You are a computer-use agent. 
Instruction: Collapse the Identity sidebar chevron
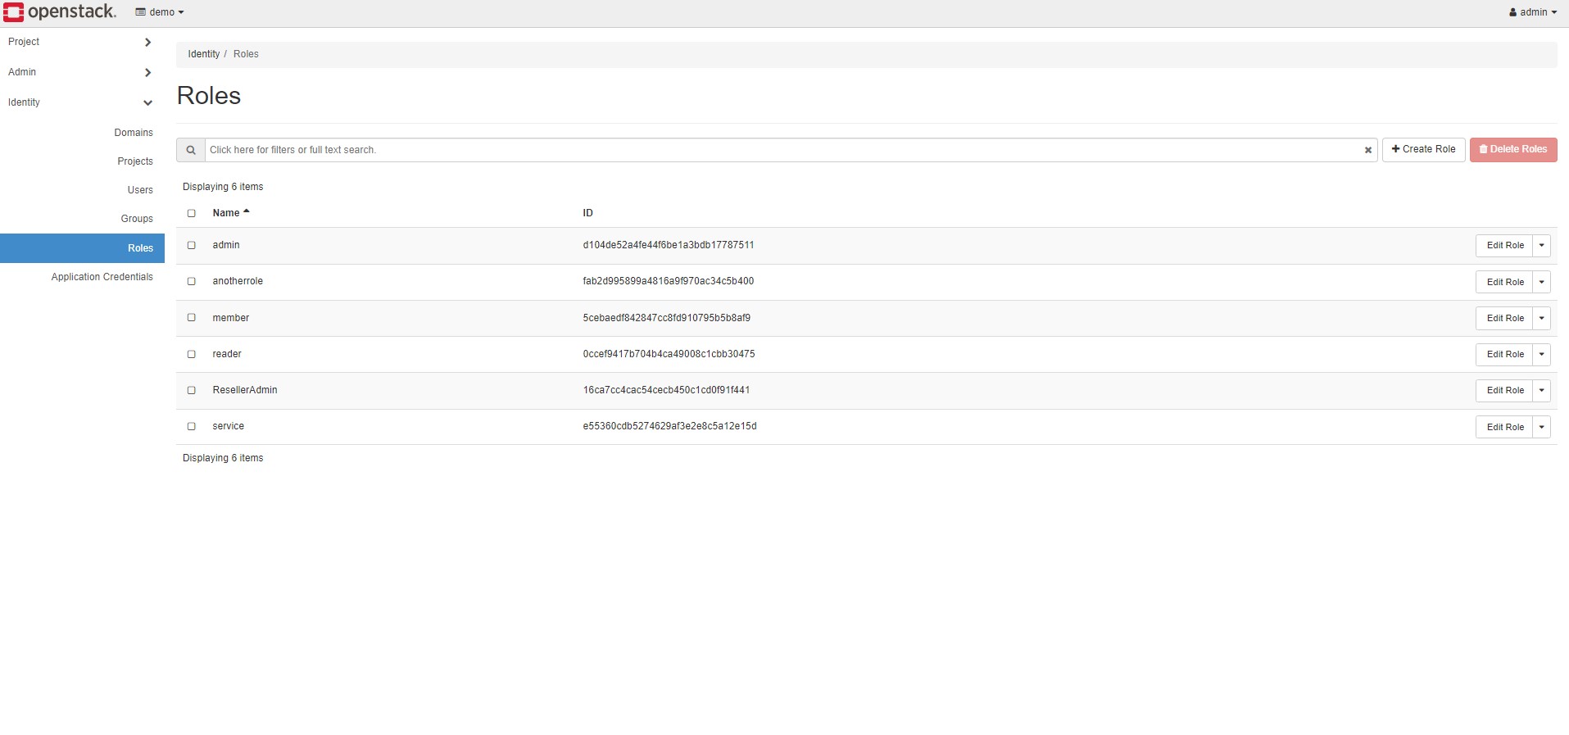[147, 103]
